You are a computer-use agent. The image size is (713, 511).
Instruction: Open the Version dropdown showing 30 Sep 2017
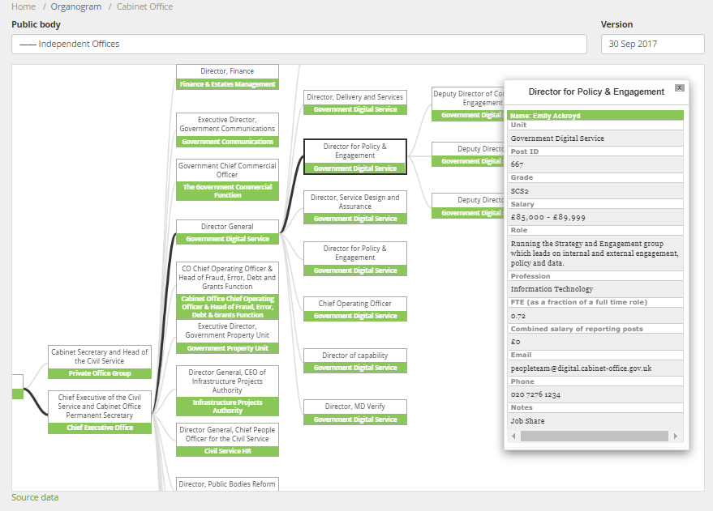pyautogui.click(x=652, y=44)
